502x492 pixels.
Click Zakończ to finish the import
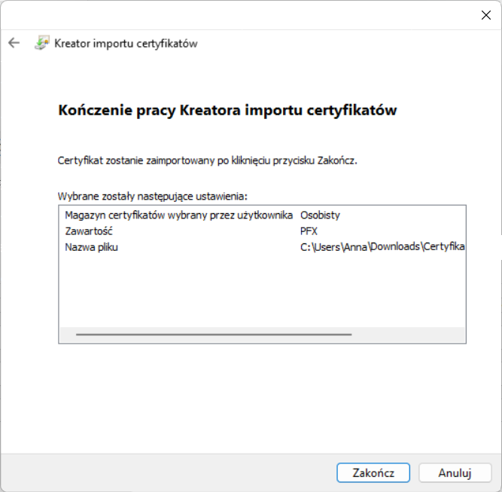373,472
